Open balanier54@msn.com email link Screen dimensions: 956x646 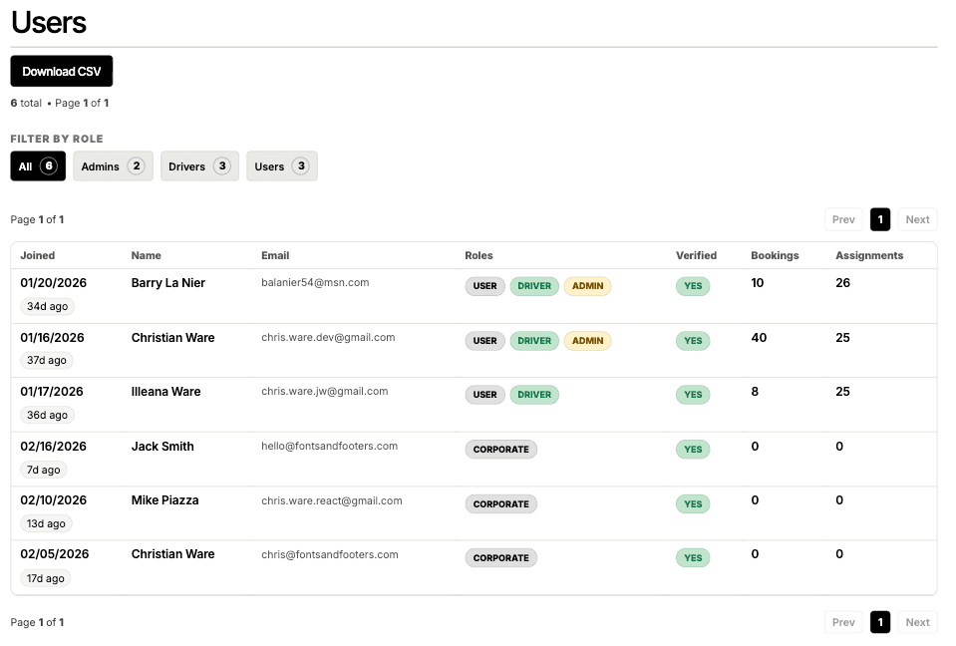tap(314, 282)
